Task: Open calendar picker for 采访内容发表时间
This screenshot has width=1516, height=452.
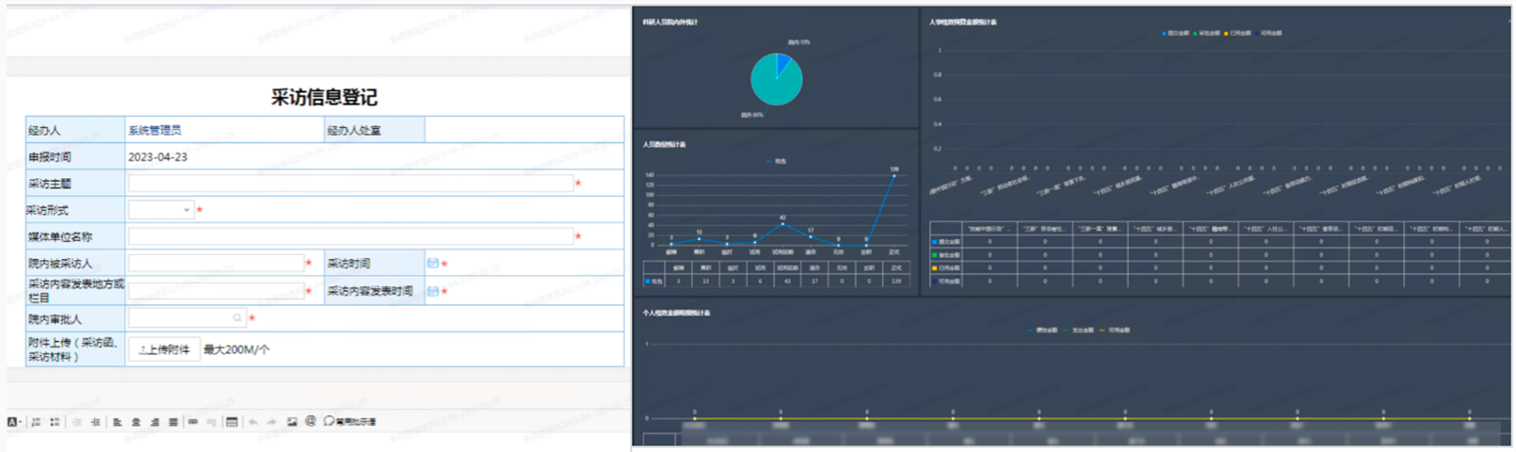Action: 433,291
